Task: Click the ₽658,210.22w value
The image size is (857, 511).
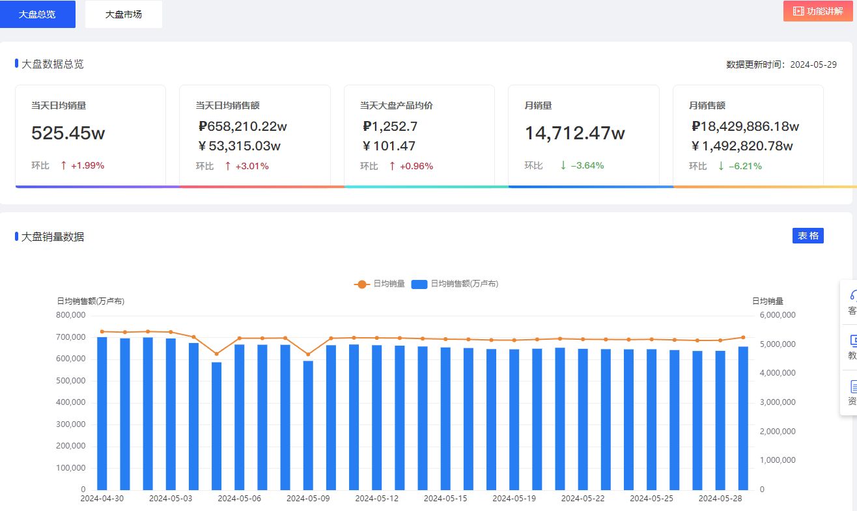Action: pyautogui.click(x=242, y=126)
